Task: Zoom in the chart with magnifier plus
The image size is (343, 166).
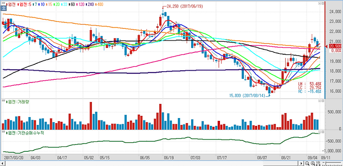Action: (x=313, y=163)
